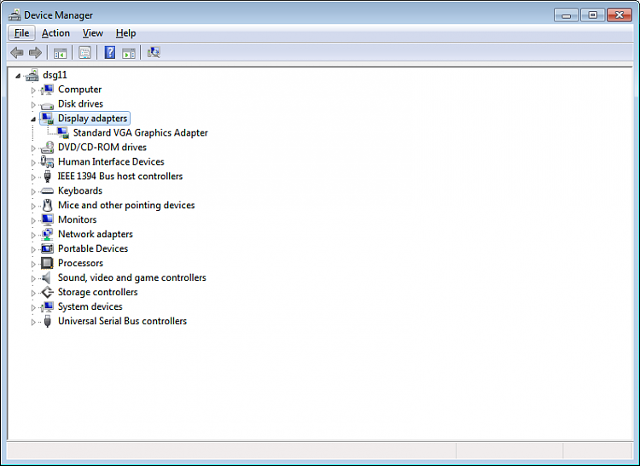Viewport: 640px width, 466px height.
Task: Expand the Network adapters node
Action: tap(33, 235)
